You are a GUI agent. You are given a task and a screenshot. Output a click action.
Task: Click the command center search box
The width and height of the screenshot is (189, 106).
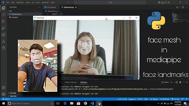coord(110,2)
